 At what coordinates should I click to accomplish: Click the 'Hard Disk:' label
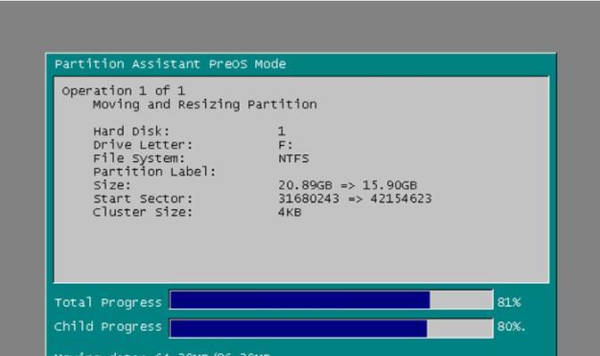pyautogui.click(x=131, y=132)
